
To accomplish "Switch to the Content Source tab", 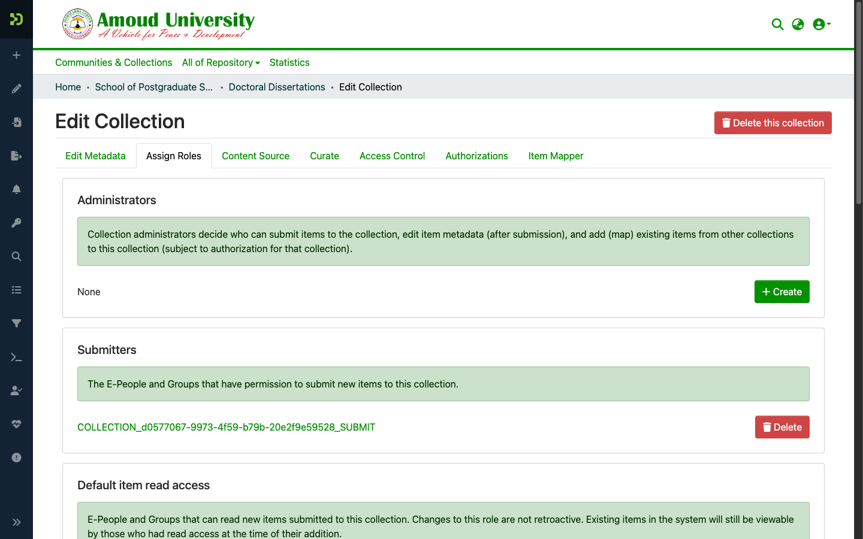I will 255,156.
